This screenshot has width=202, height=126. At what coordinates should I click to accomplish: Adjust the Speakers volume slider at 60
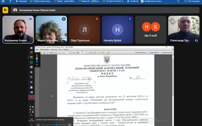[54, 125]
